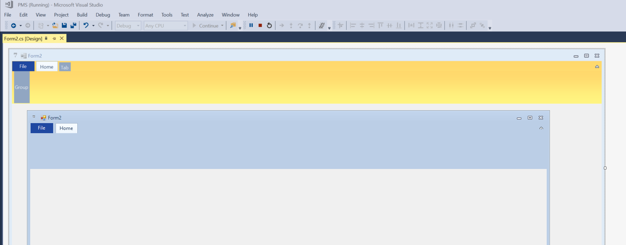Click the Show Next Statement arrow
This screenshot has width=626, height=245.
tap(281, 25)
